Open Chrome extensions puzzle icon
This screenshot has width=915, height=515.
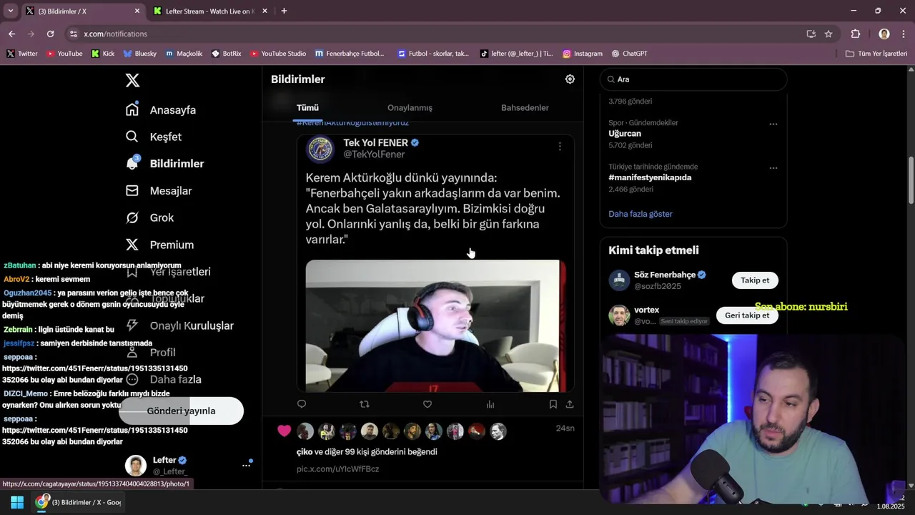tap(856, 34)
